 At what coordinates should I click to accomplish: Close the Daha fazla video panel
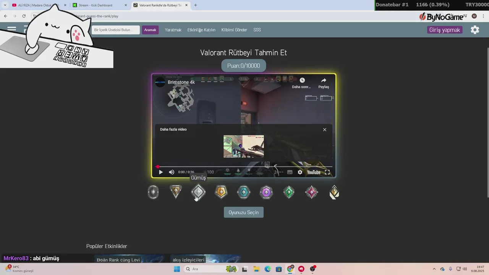325,129
